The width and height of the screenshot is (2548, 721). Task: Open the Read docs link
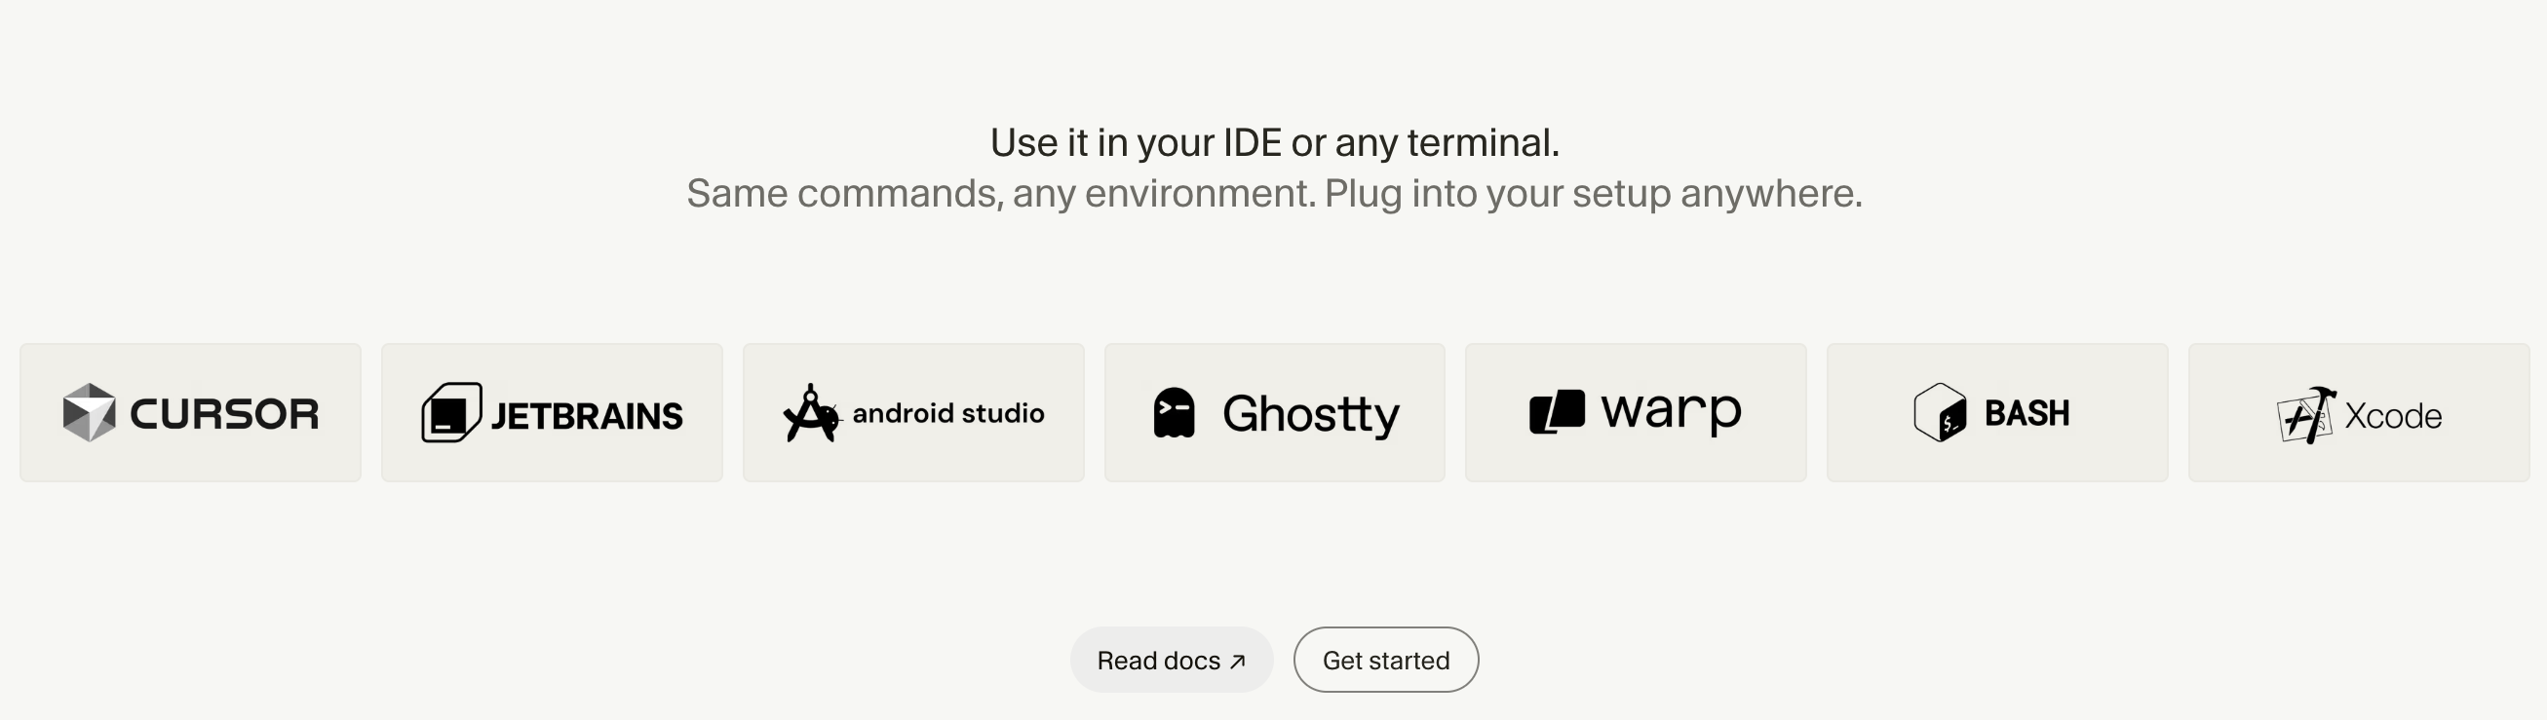click(1171, 660)
